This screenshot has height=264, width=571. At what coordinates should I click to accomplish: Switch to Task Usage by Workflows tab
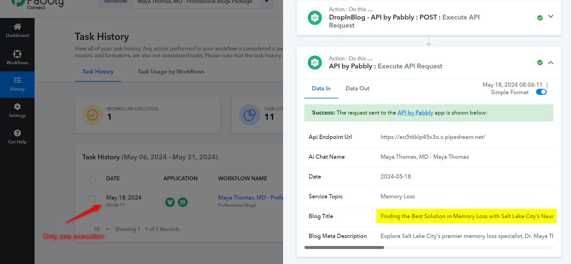[171, 72]
